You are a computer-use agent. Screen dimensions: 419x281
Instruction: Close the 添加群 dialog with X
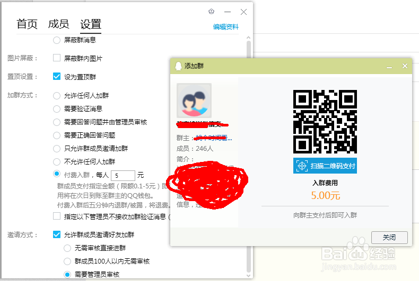point(405,66)
